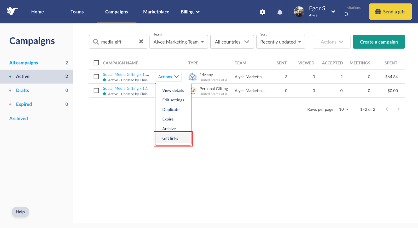Click CAMPAIGN NAME column header
Image resolution: width=418 pixels, height=228 pixels.
[120, 63]
